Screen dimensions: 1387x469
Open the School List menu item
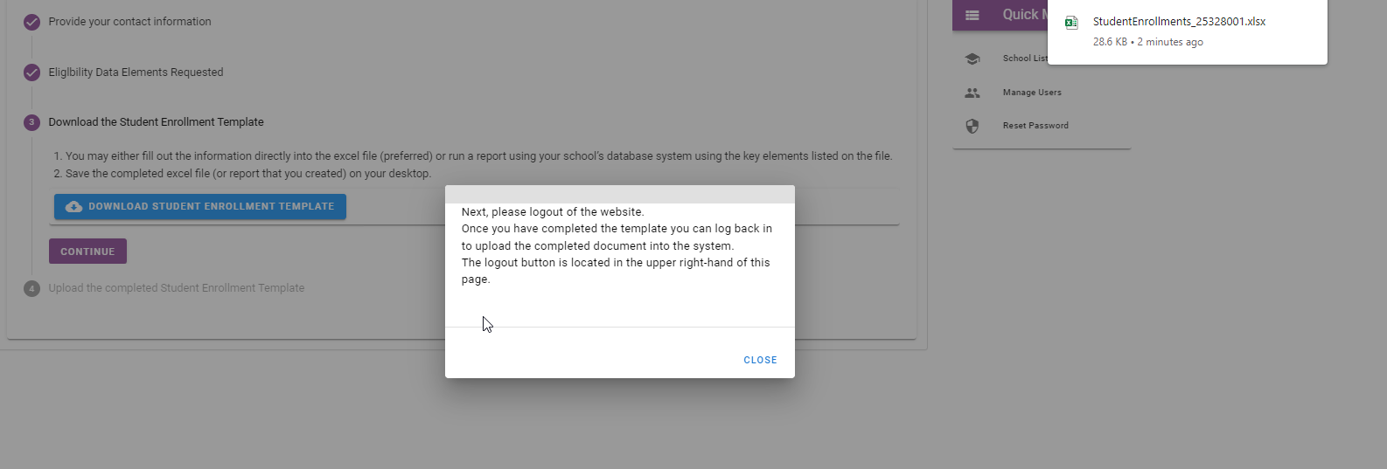(x=1024, y=59)
